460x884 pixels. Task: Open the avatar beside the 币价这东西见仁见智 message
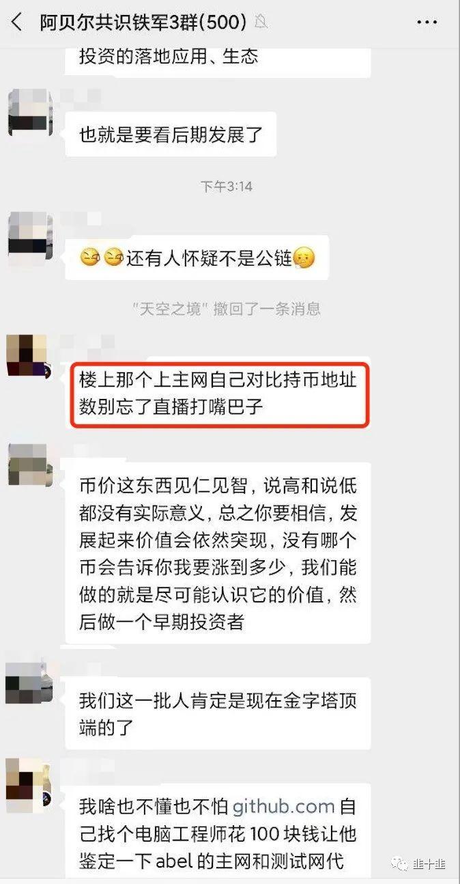click(x=27, y=464)
